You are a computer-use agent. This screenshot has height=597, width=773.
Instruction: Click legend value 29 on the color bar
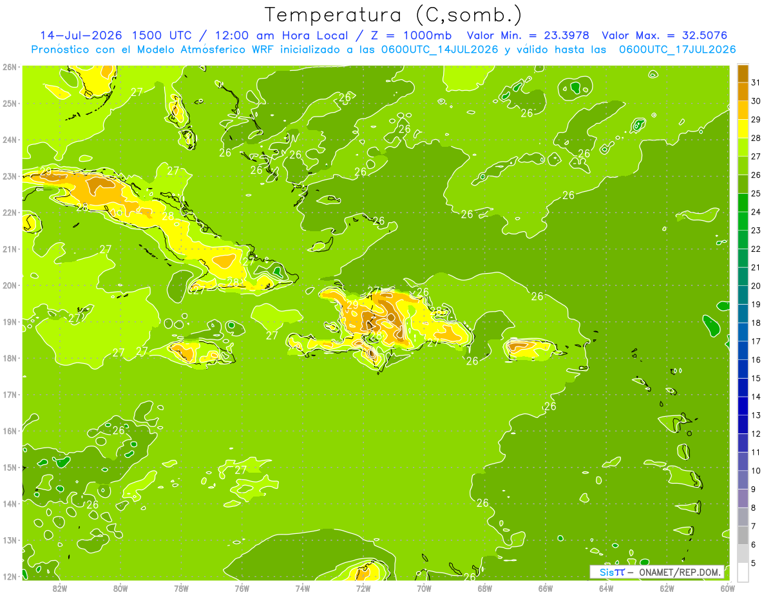pos(756,120)
